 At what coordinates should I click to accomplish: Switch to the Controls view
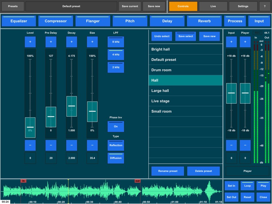[x=183, y=6]
